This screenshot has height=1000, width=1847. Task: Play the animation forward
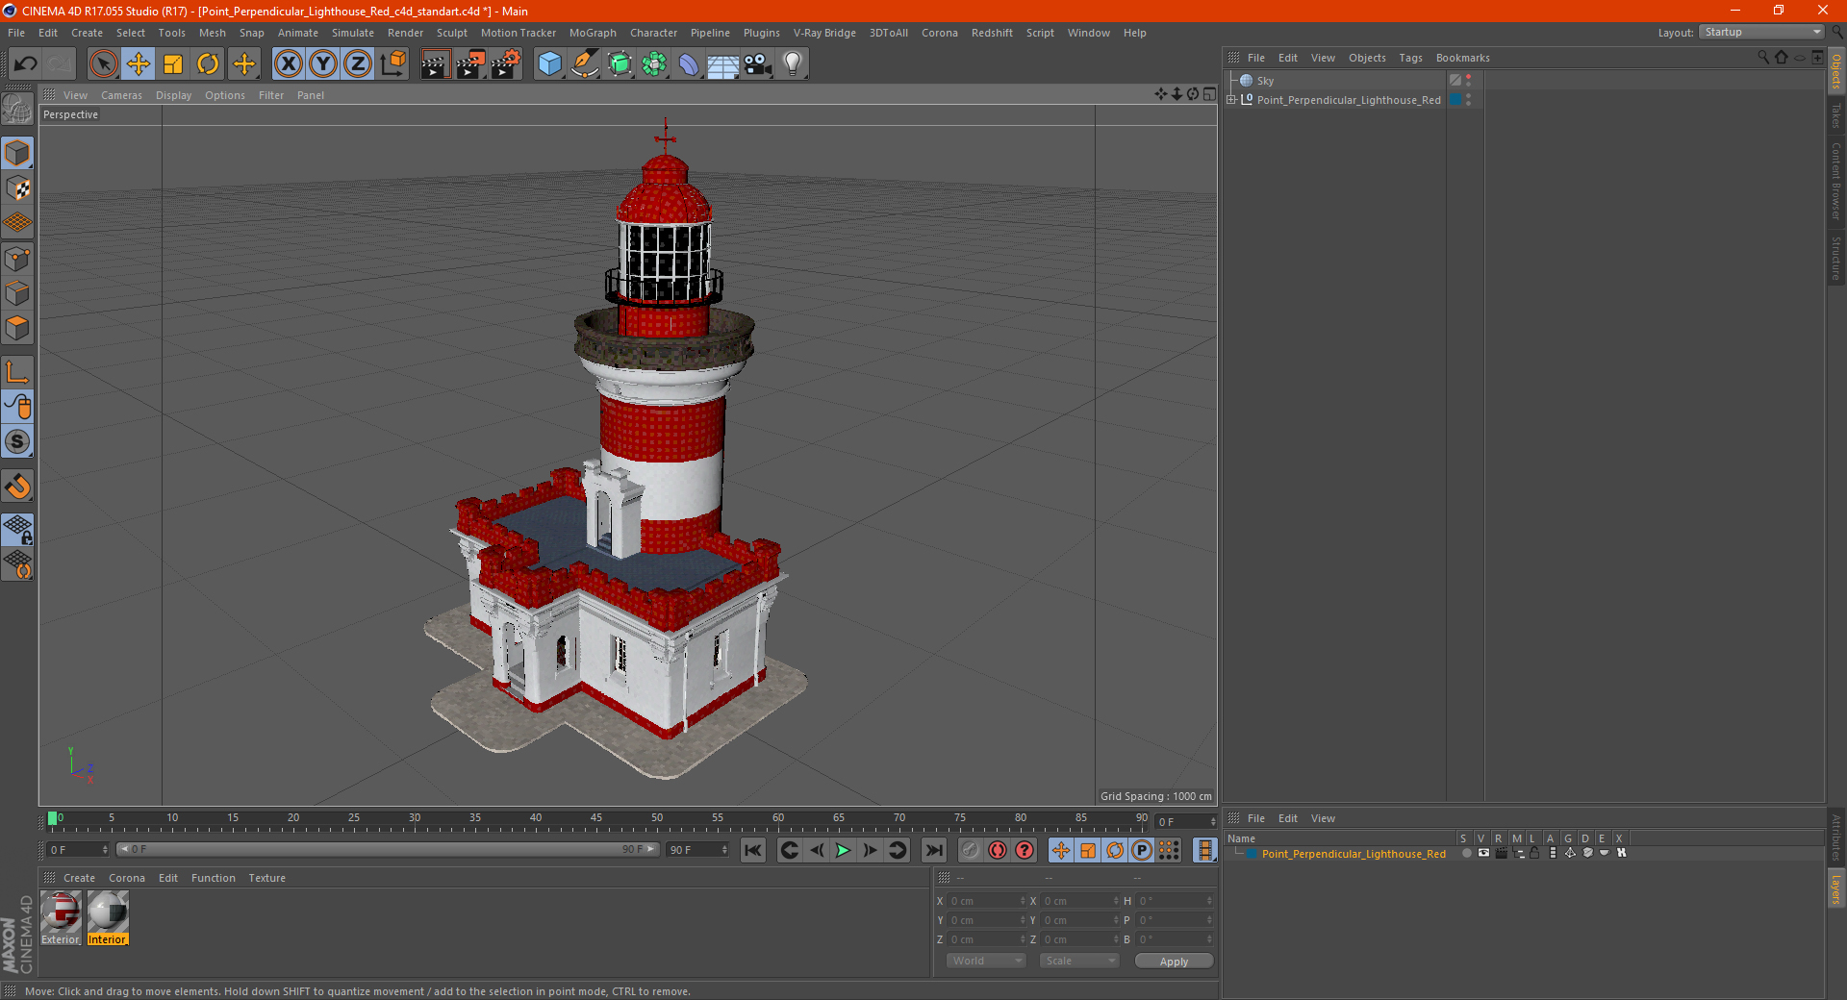[843, 850]
